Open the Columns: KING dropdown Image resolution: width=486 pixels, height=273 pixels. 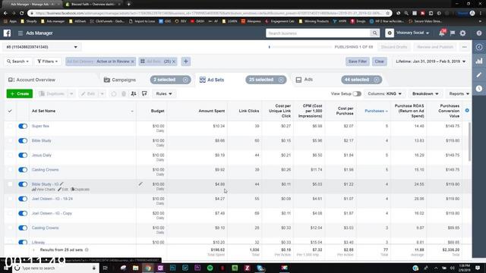[x=385, y=94]
